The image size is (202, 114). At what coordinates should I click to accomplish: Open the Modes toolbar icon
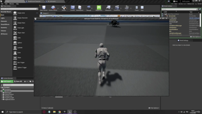click(64, 8)
